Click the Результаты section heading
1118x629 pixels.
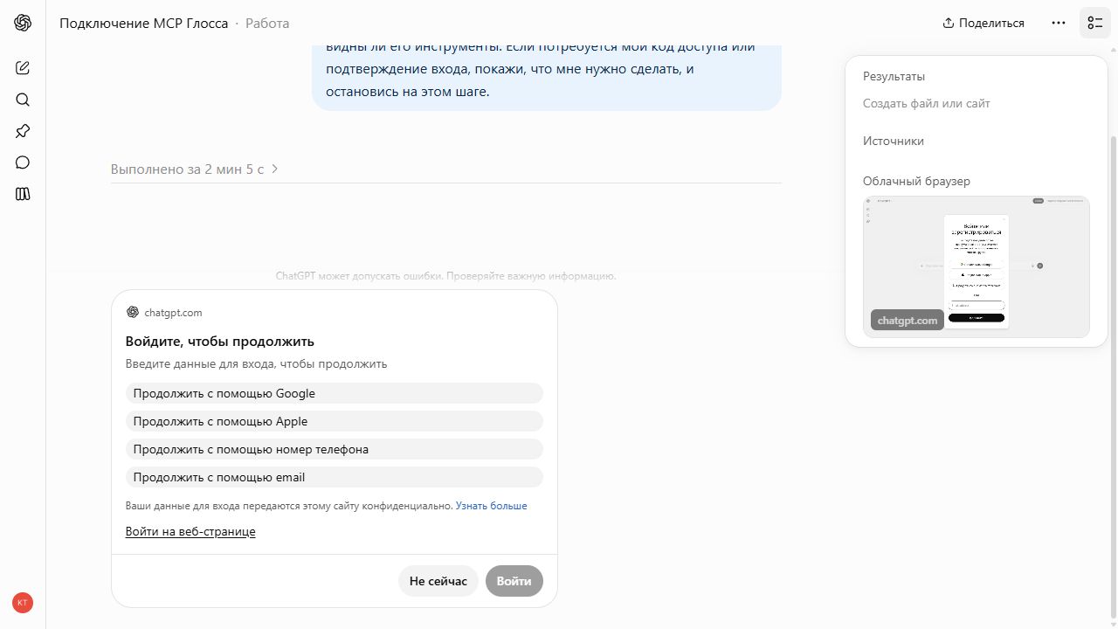pos(894,76)
